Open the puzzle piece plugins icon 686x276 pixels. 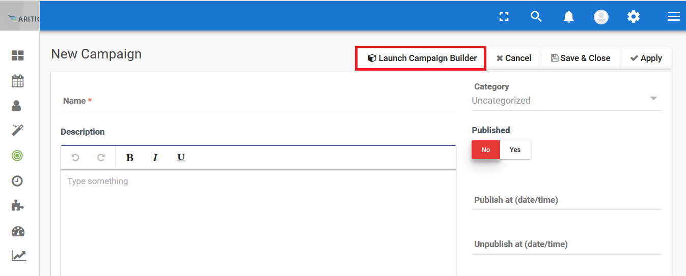pos(18,206)
